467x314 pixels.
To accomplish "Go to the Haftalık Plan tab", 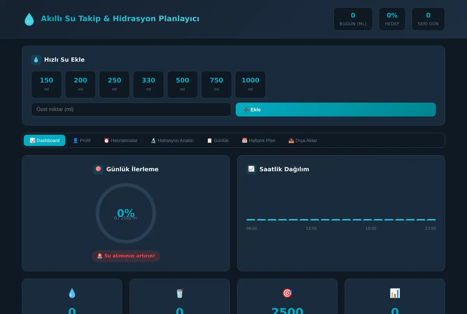I will click(258, 140).
